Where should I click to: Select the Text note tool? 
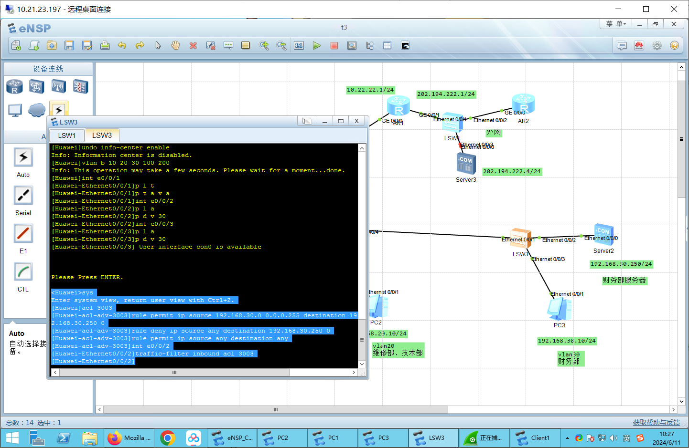[228, 45]
